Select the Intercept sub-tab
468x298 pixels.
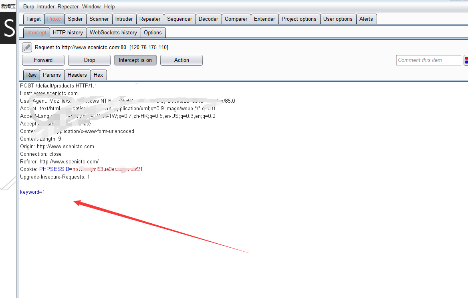[36, 33]
